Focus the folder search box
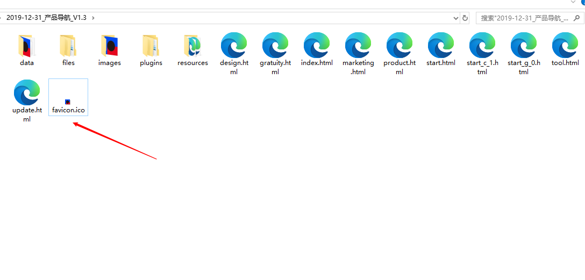The width and height of the screenshot is (585, 280). (x=530, y=18)
